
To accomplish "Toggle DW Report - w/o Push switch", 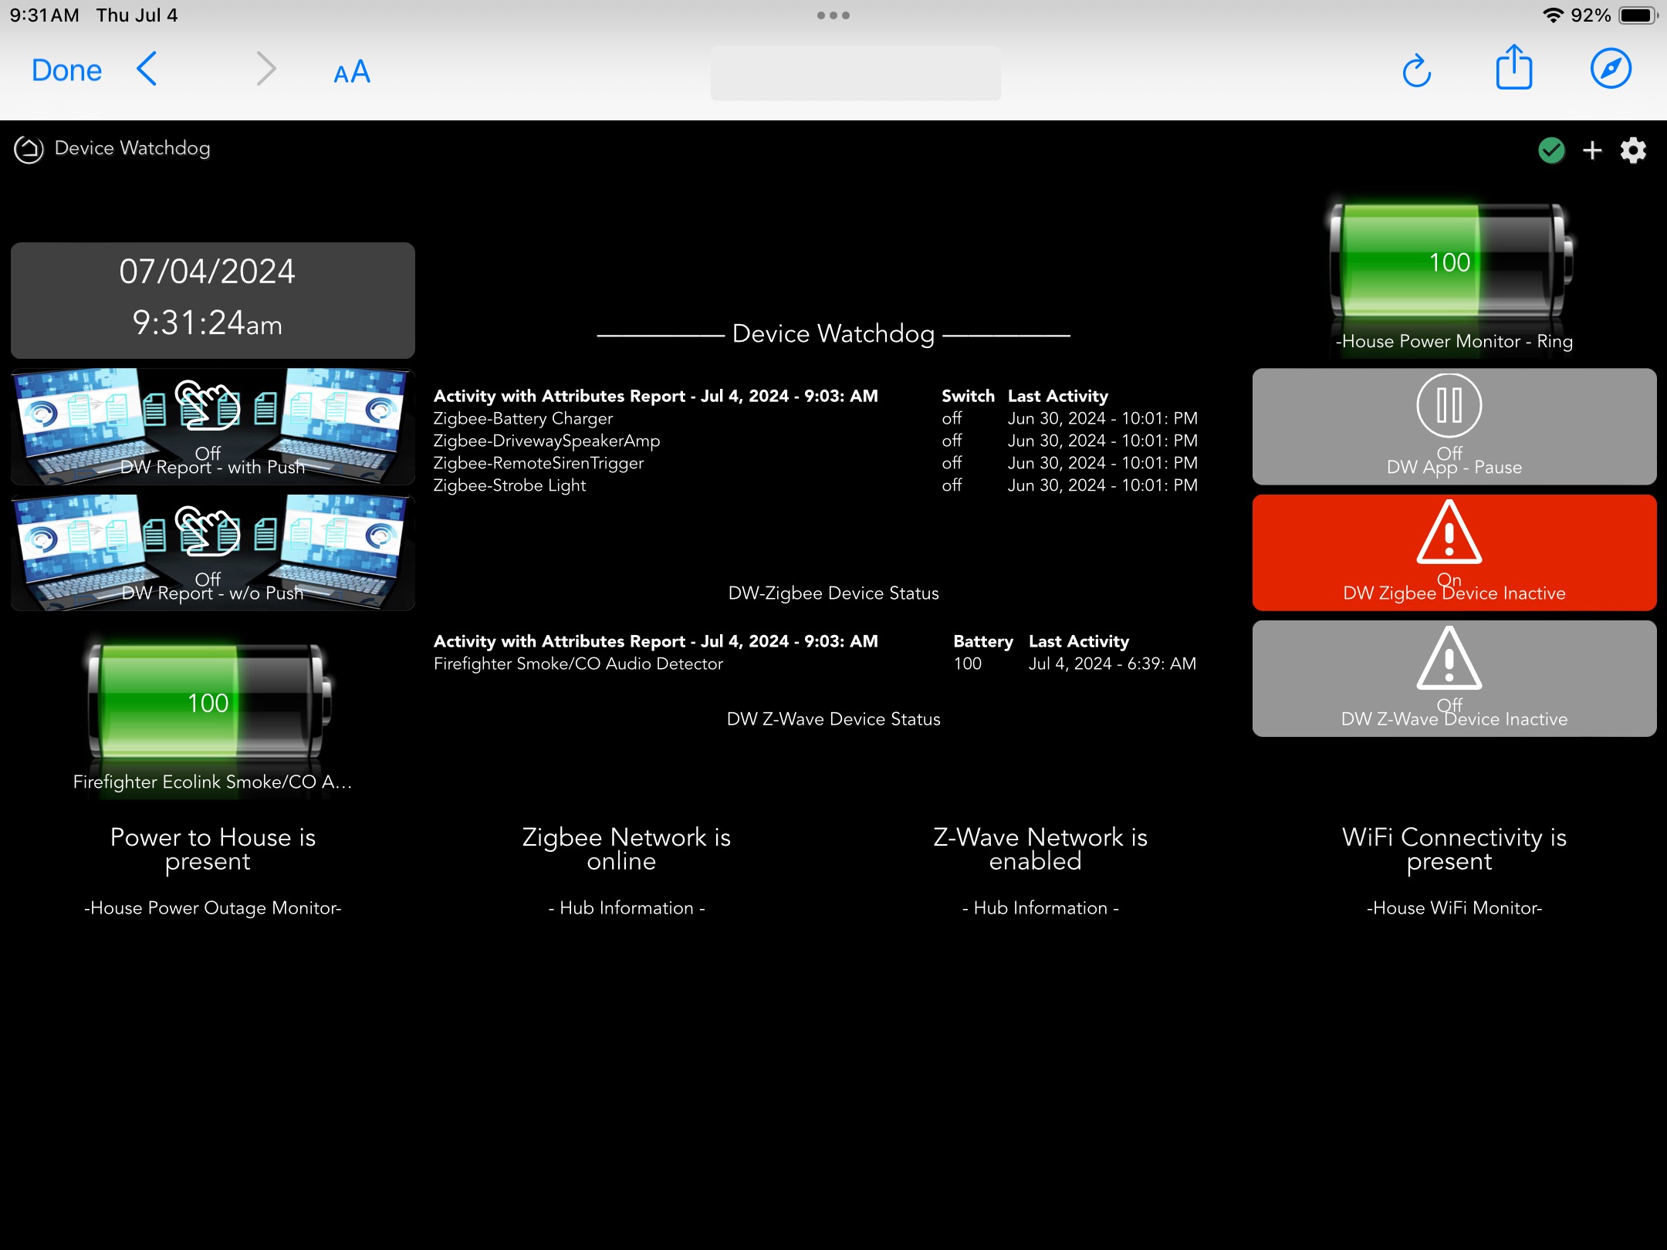I will point(213,552).
